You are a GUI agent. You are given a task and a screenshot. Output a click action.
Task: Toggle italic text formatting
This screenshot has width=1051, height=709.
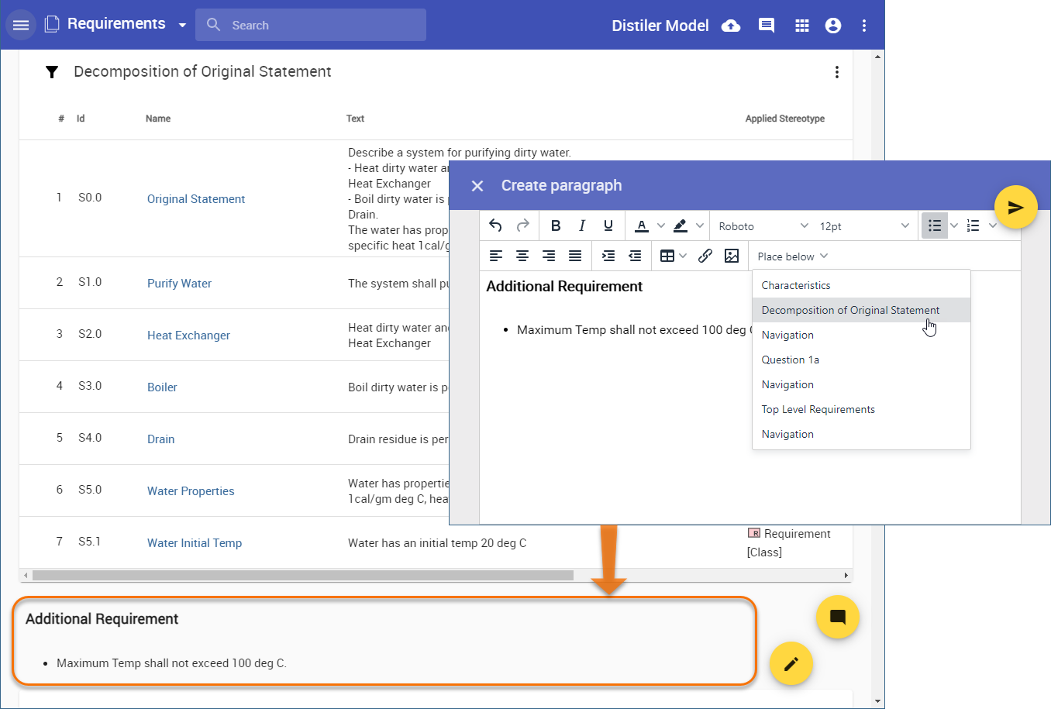point(582,225)
